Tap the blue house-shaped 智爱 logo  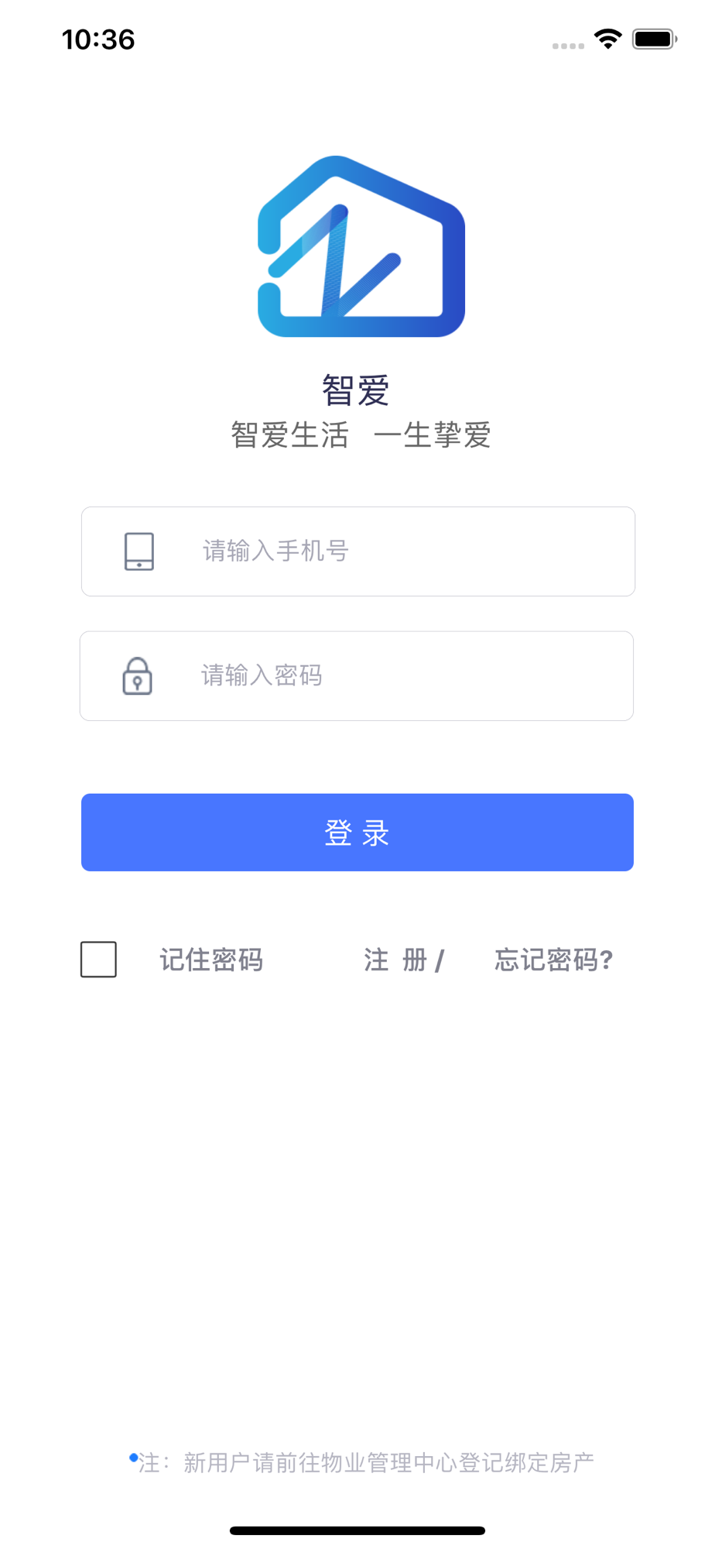361,246
